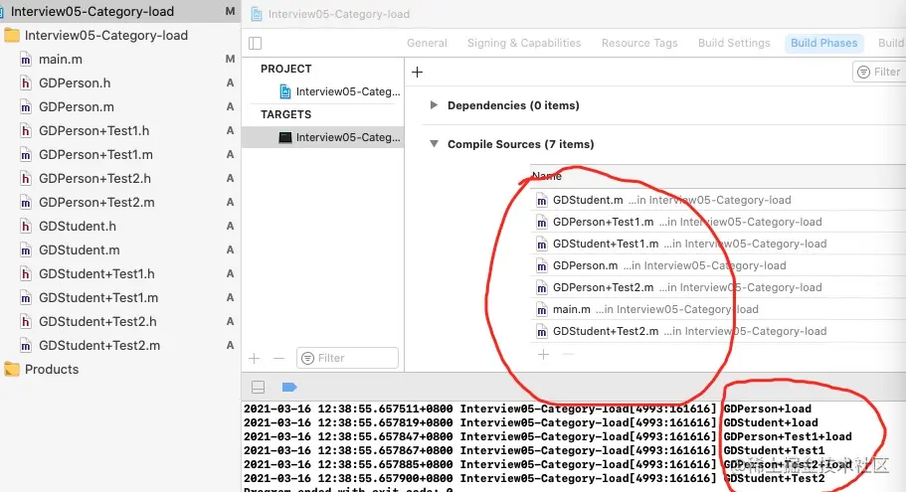
Task: Collapse the Compile Sources (7 items) section
Action: point(434,144)
